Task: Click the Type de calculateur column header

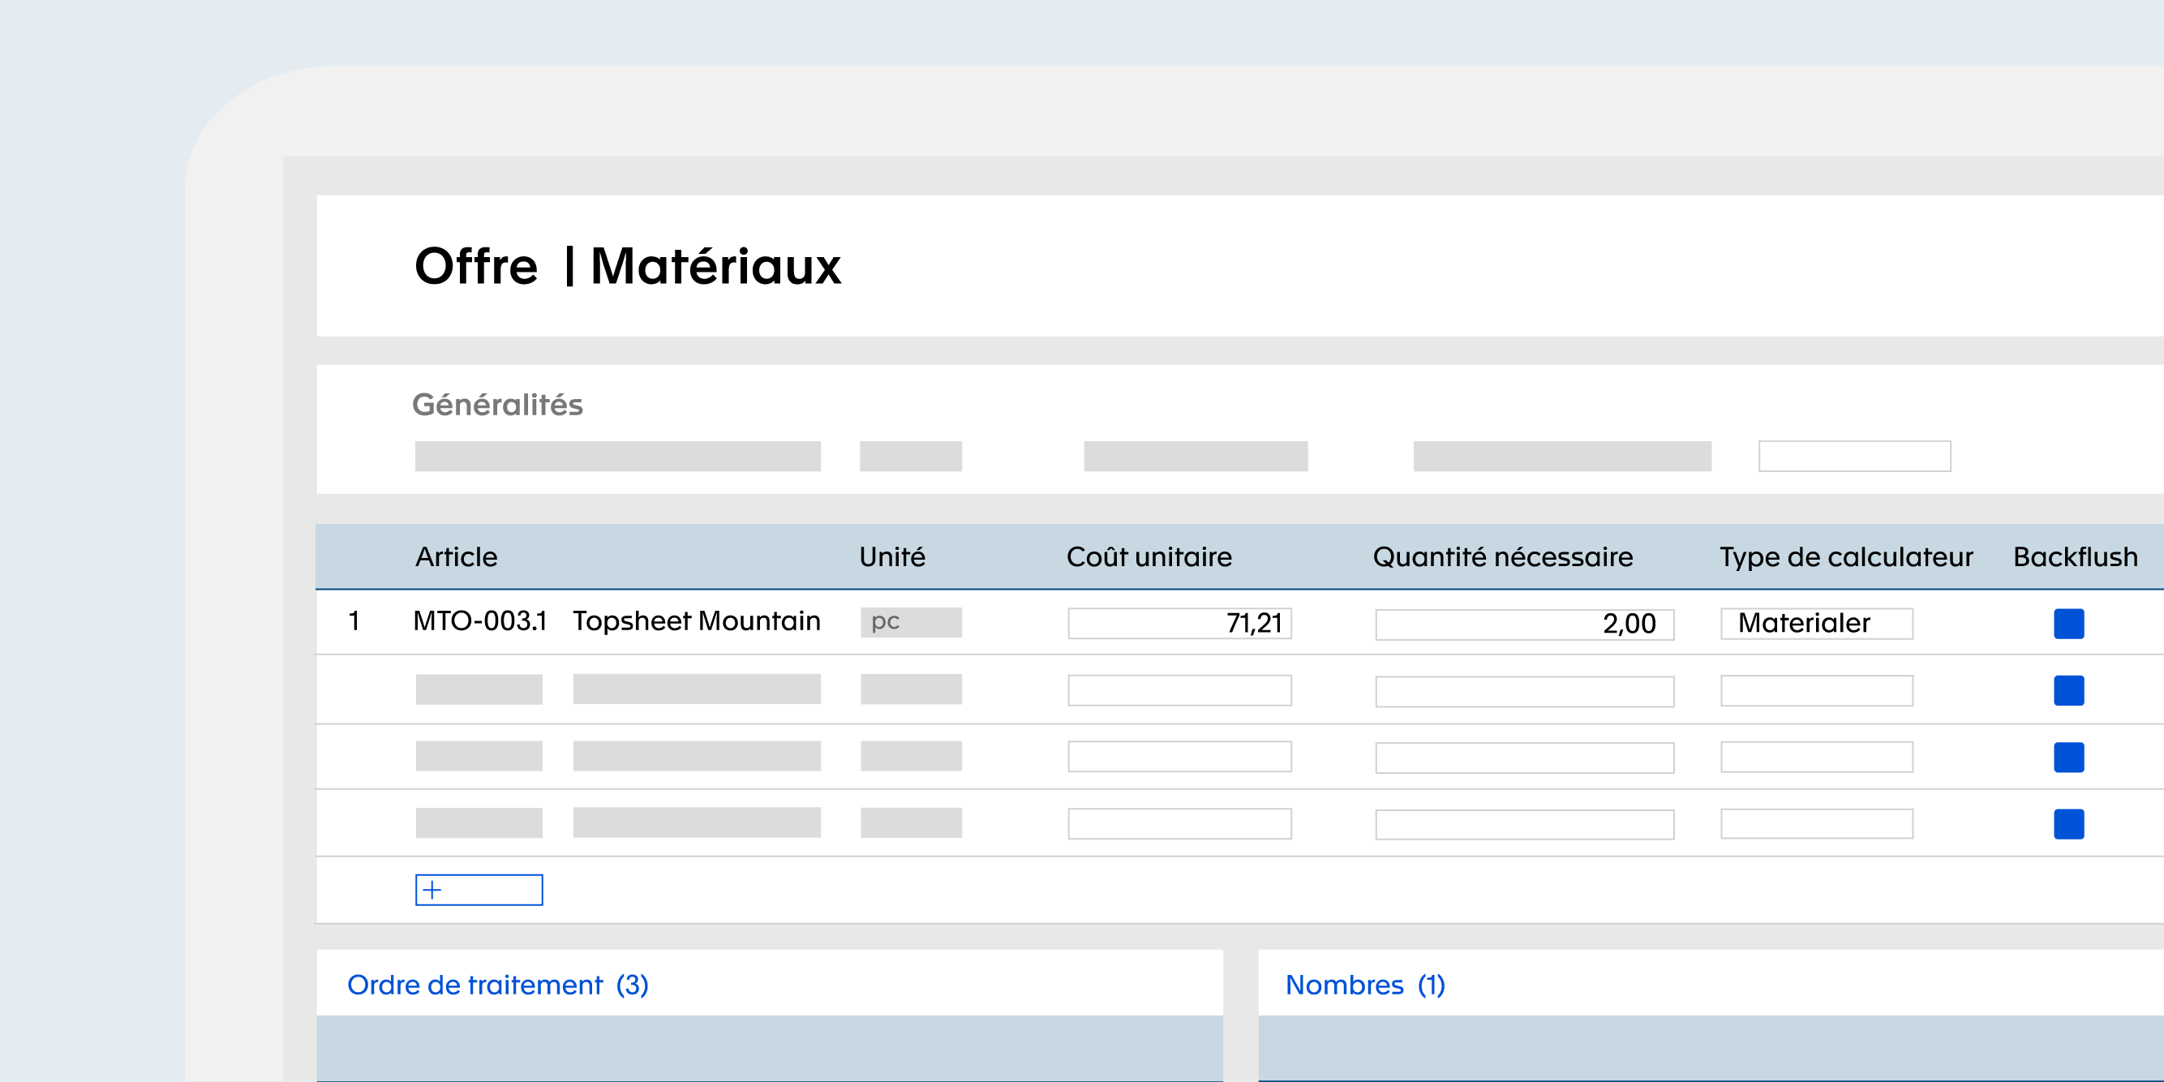Action: pyautogui.click(x=1845, y=557)
